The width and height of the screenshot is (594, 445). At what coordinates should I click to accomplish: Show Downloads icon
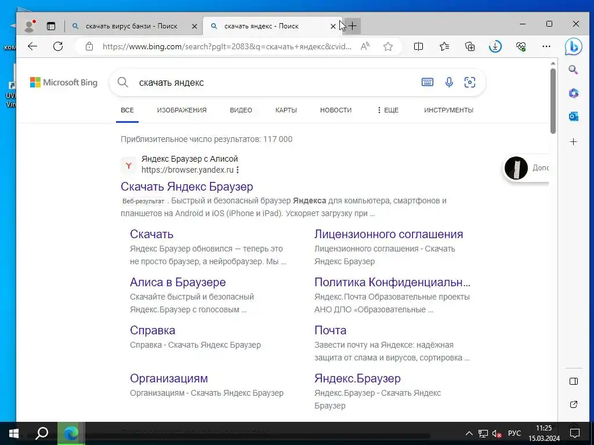[495, 46]
